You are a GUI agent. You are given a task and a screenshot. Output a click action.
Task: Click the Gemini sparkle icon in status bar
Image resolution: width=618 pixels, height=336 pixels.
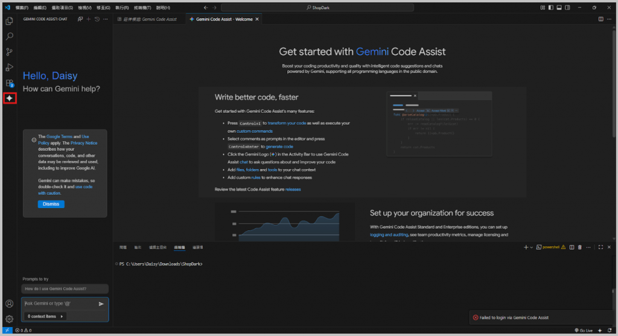600,330
